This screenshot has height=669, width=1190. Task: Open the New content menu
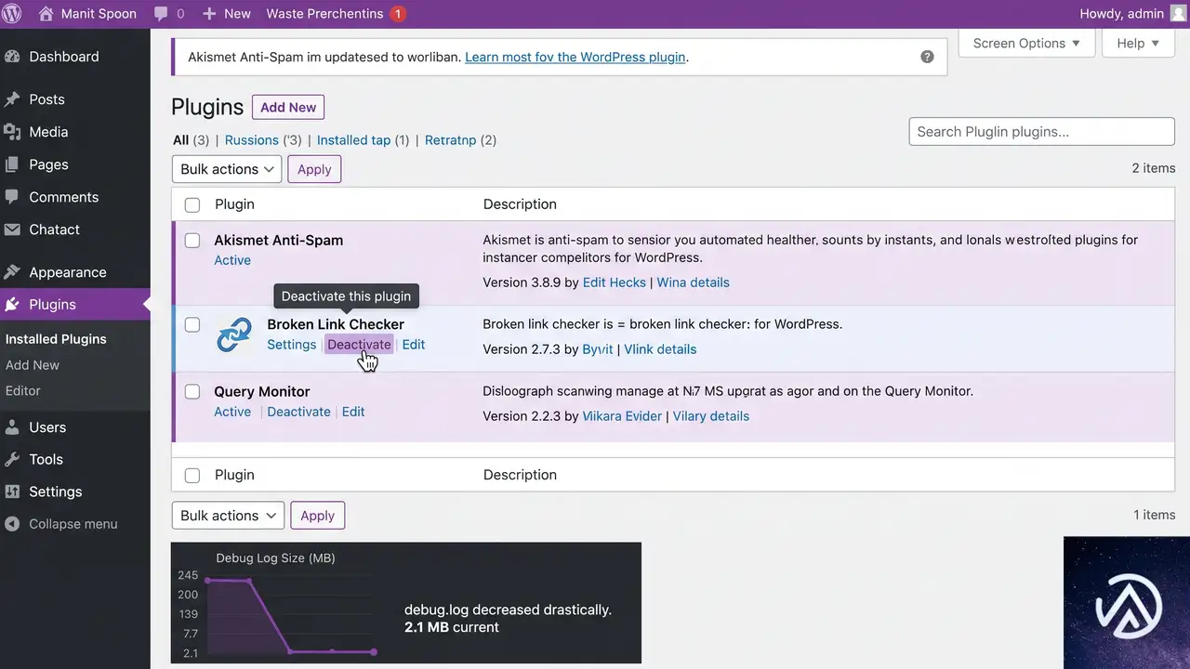pos(227,14)
